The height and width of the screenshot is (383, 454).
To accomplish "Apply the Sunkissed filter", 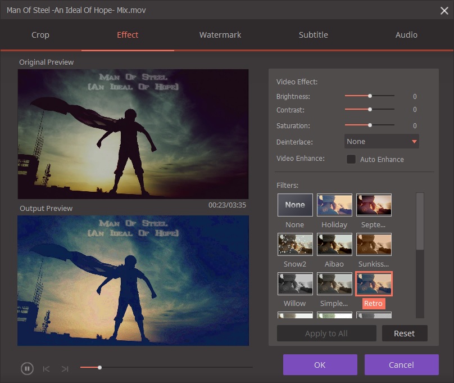I will [374, 244].
